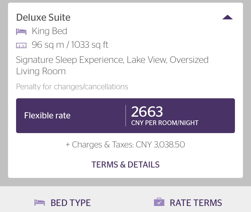
Task: Click the 1033 sq ft text
Action: click(90, 45)
